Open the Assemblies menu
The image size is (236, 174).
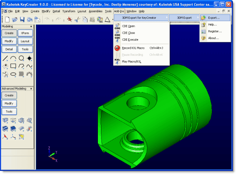pyautogui.click(x=96, y=11)
